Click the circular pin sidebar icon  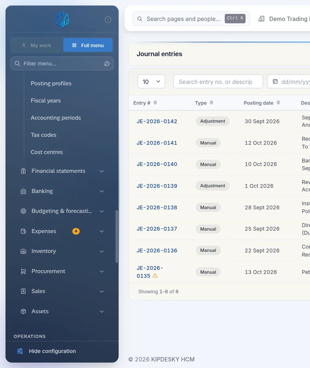coord(108,20)
